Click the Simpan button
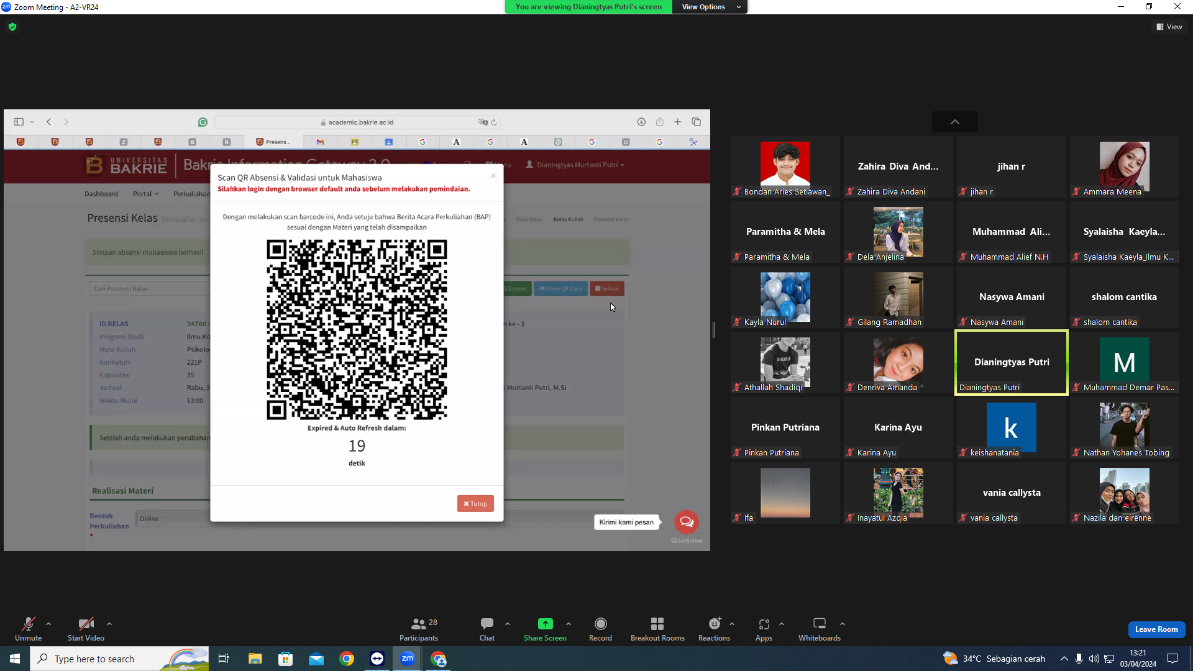The height and width of the screenshot is (671, 1193). [x=517, y=289]
